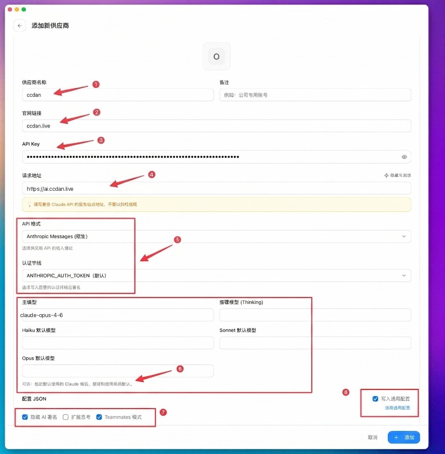This screenshot has width=445, height=454.
Task: Uncheck the Teammates 模式 checkbox
Action: [x=99, y=417]
